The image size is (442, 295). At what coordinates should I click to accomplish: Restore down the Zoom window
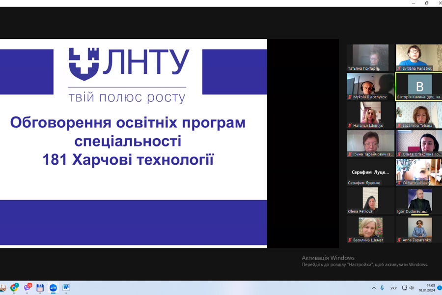click(x=427, y=3)
